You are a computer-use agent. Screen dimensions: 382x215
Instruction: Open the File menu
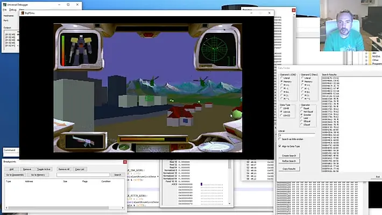click(5, 10)
